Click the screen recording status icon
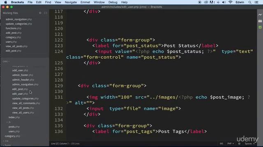The width and height of the screenshot is (263, 147). point(200,2)
